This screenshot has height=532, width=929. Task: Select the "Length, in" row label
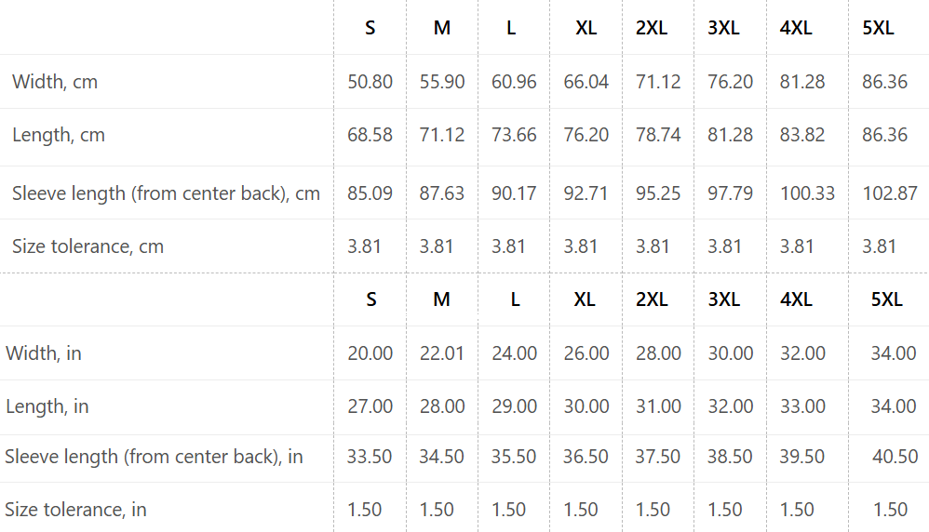click(x=47, y=406)
